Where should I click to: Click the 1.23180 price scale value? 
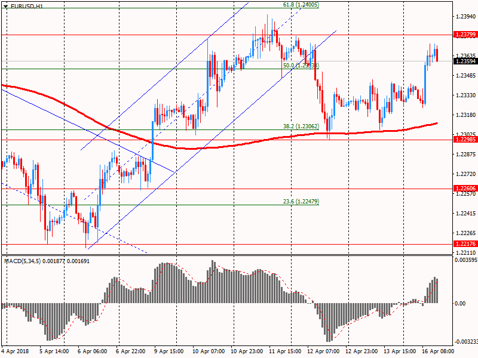pyautogui.click(x=466, y=115)
